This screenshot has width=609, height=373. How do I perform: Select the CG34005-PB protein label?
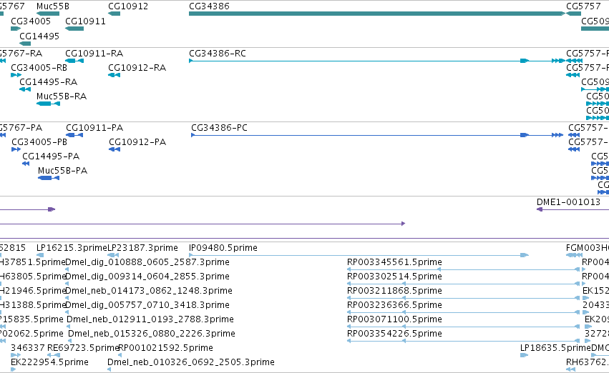pyautogui.click(x=39, y=142)
